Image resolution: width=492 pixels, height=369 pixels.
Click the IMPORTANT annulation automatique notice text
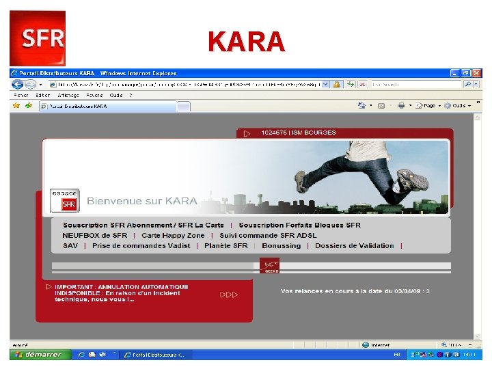[x=122, y=293]
